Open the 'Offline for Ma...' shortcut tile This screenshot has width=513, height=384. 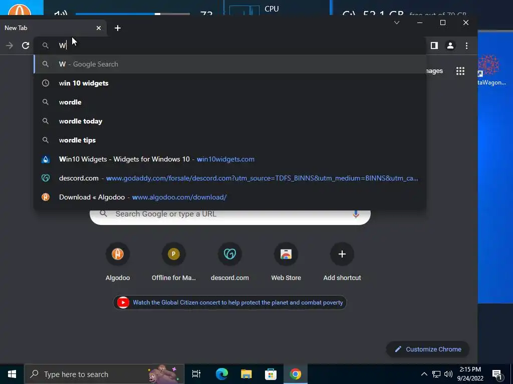point(174,262)
